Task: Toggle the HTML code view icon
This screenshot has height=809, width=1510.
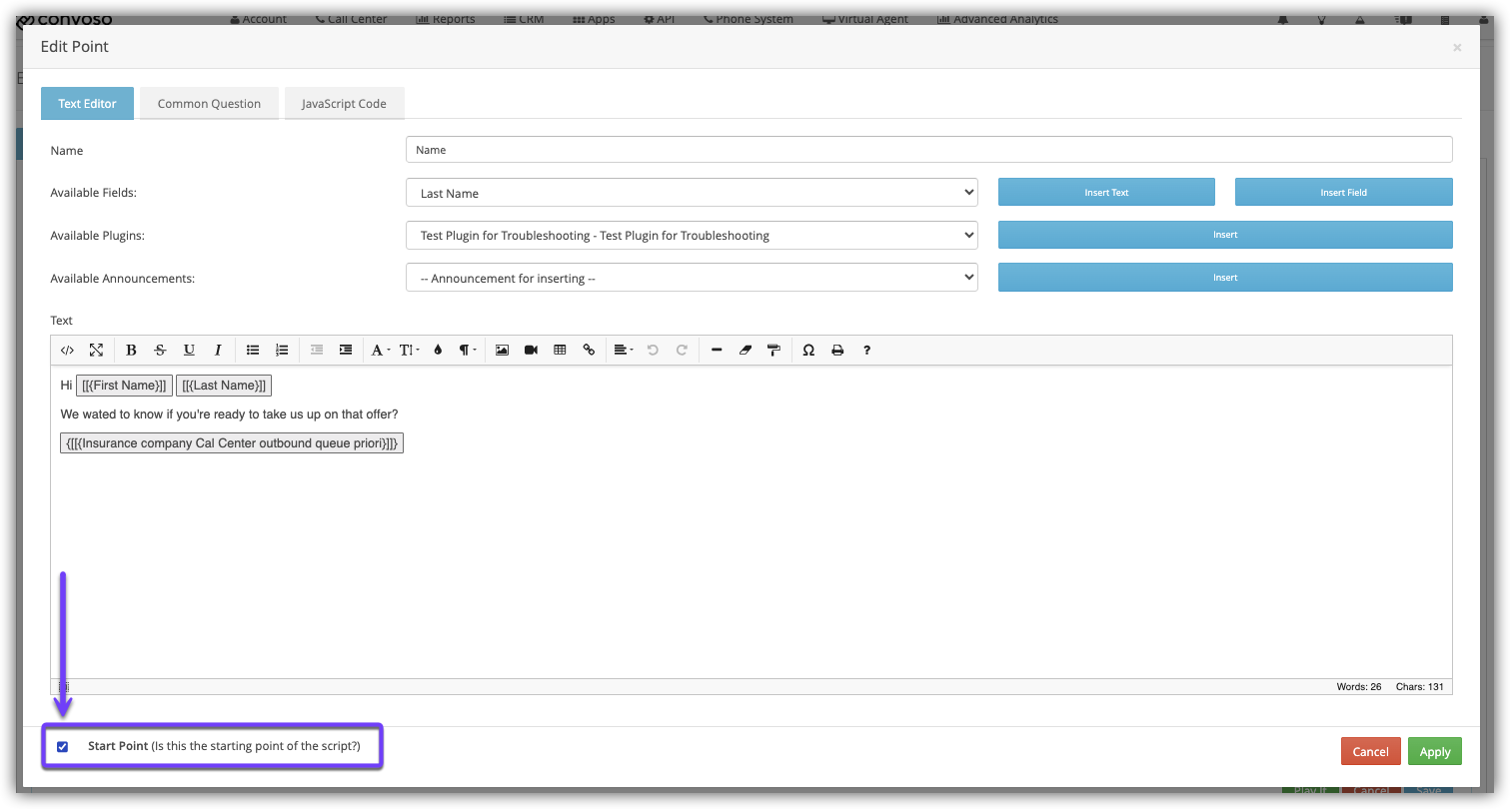Action: (x=67, y=351)
